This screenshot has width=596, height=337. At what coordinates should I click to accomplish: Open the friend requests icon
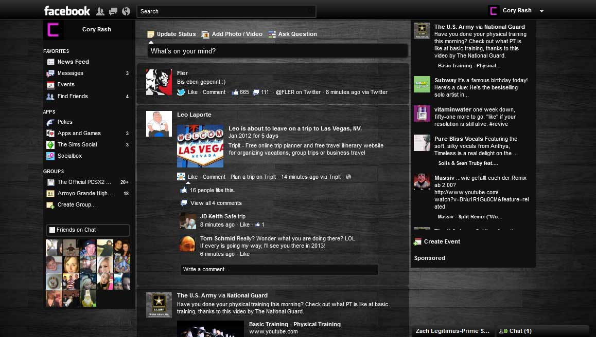tap(101, 10)
